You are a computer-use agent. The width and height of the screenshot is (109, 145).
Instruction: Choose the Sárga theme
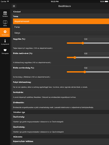pyautogui.click(x=61, y=33)
